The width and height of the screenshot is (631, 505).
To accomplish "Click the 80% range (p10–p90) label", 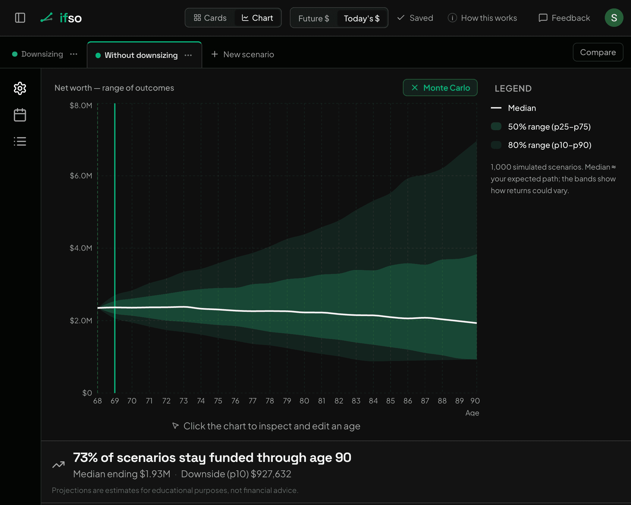I will [550, 145].
